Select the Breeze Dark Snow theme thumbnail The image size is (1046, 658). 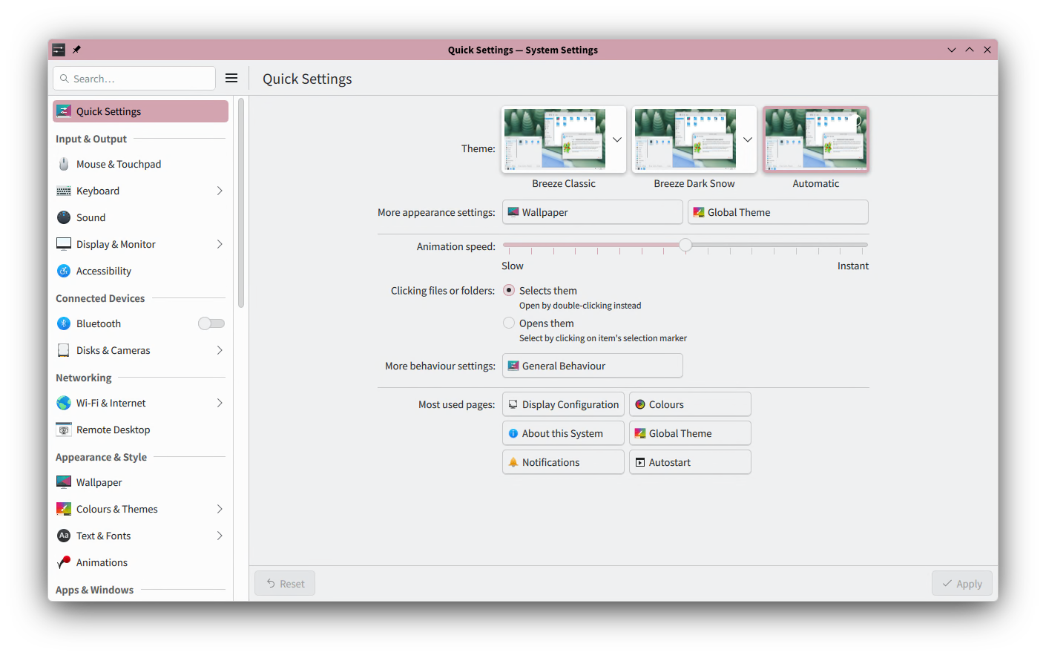[685, 139]
